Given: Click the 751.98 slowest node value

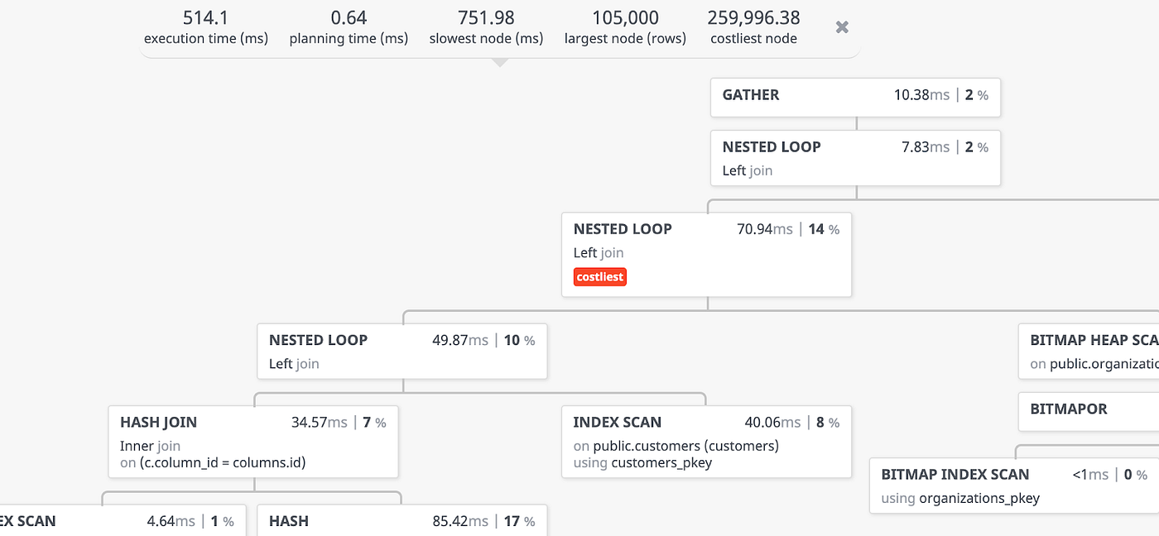Looking at the screenshot, I should [486, 17].
